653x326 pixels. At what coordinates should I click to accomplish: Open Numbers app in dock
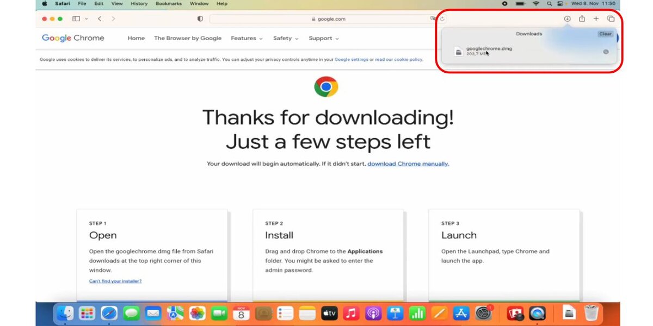coord(417,313)
